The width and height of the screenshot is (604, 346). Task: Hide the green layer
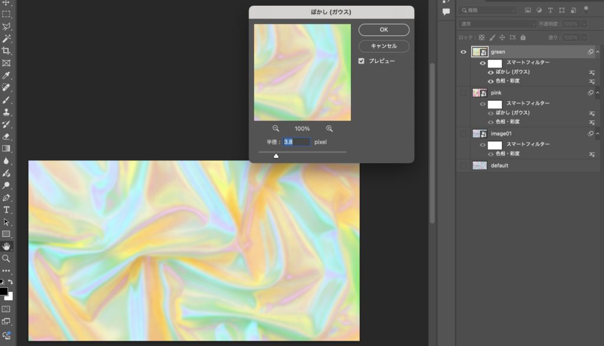coord(463,52)
